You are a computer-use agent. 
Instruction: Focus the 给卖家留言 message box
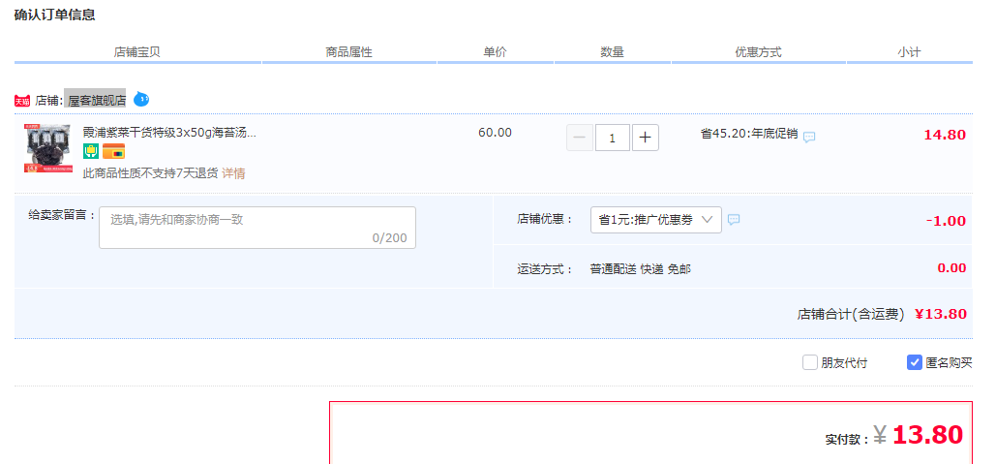(x=257, y=228)
